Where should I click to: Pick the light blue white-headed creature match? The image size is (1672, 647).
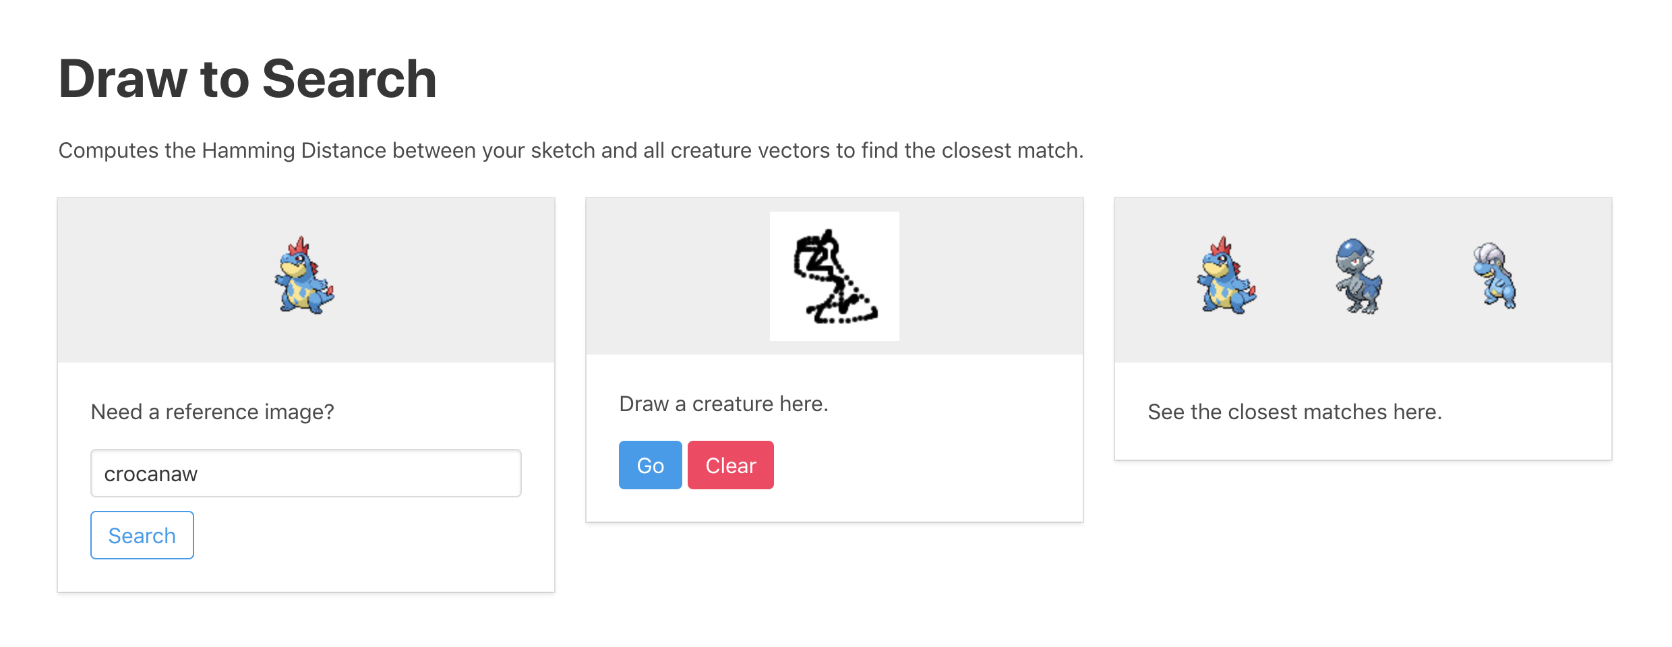(x=1495, y=276)
